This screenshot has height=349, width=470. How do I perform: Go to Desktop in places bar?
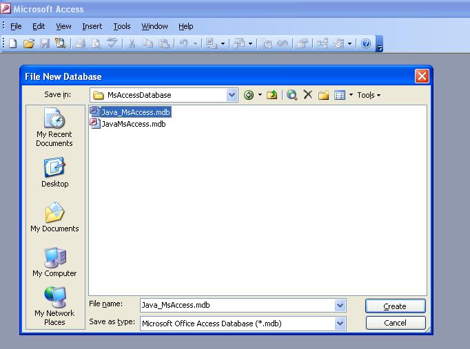pyautogui.click(x=55, y=172)
